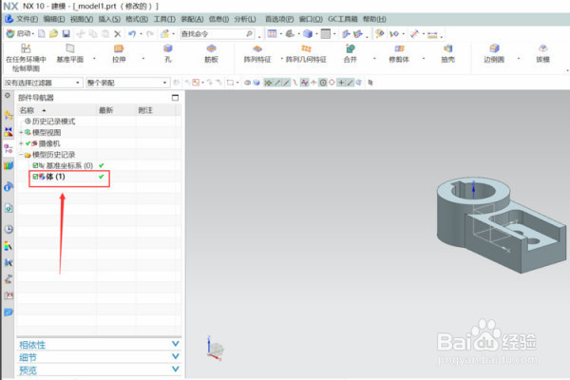Open the Constraint Navigator sidebar tab
Image resolution: width=570 pixels, height=380 pixels.
pyautogui.click(x=9, y=132)
